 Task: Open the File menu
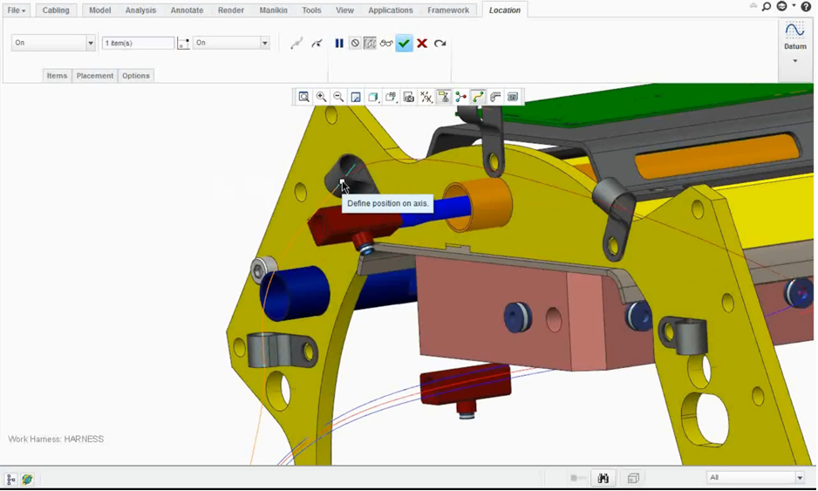pos(17,10)
